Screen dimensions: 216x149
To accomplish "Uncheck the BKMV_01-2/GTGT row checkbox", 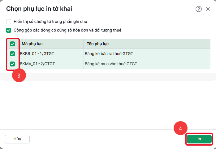I will pos(12,64).
